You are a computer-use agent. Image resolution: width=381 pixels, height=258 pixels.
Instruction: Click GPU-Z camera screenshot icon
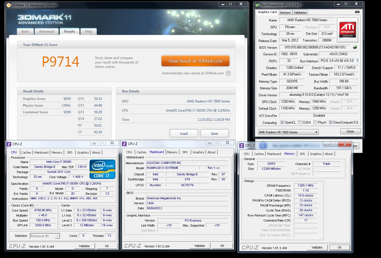[357, 12]
